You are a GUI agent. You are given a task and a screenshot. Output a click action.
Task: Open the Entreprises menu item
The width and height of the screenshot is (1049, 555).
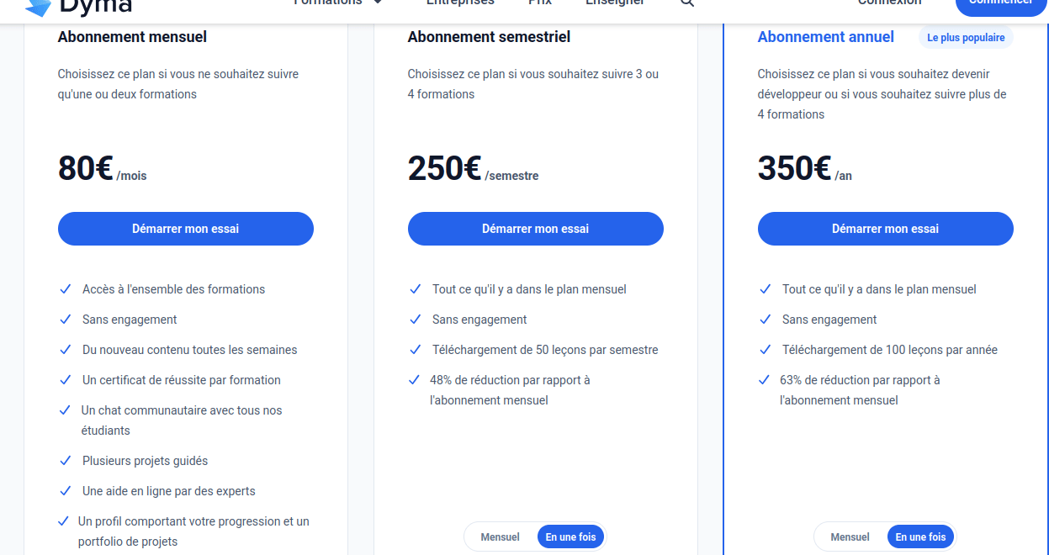point(460,3)
